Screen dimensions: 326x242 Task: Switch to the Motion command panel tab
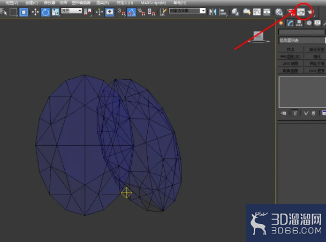[309, 23]
